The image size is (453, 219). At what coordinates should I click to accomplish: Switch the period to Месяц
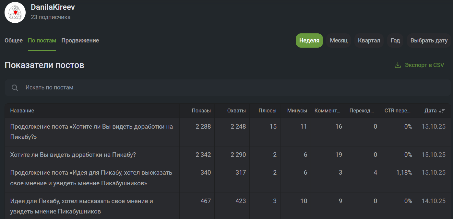[x=339, y=40]
